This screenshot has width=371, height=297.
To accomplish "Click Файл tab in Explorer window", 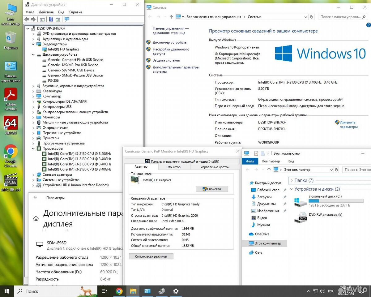I will click(250, 161).
